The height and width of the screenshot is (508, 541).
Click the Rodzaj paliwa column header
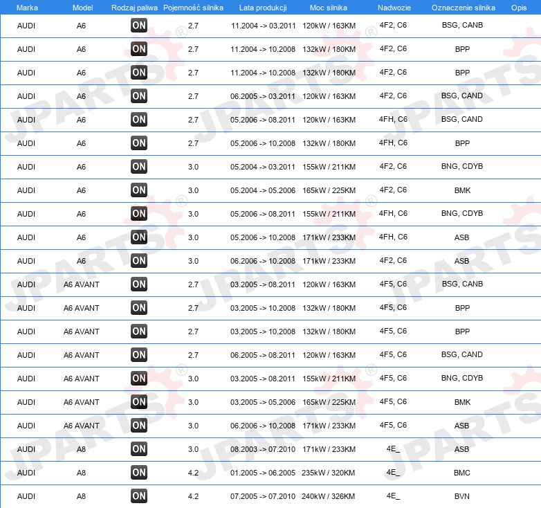pos(134,8)
